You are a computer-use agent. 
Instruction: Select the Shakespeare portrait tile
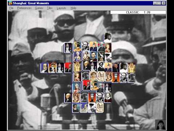108,98
